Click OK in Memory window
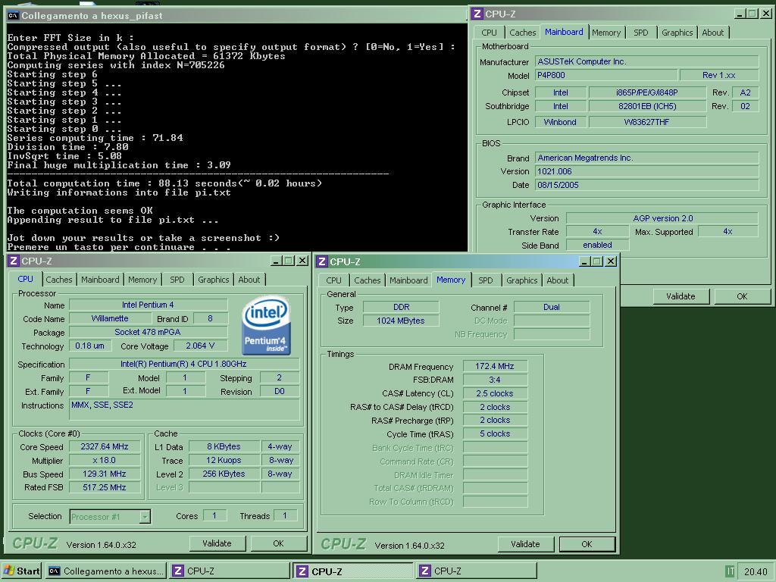This screenshot has height=582, width=776. tap(587, 544)
